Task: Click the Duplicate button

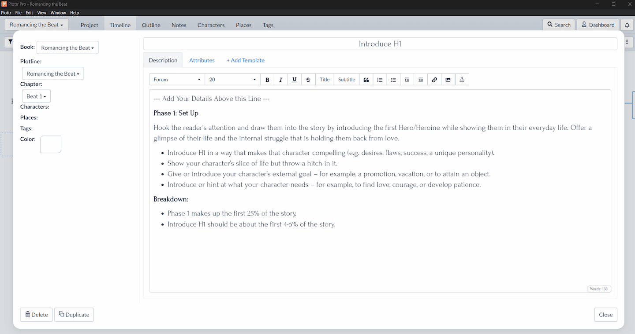Action: tap(74, 315)
